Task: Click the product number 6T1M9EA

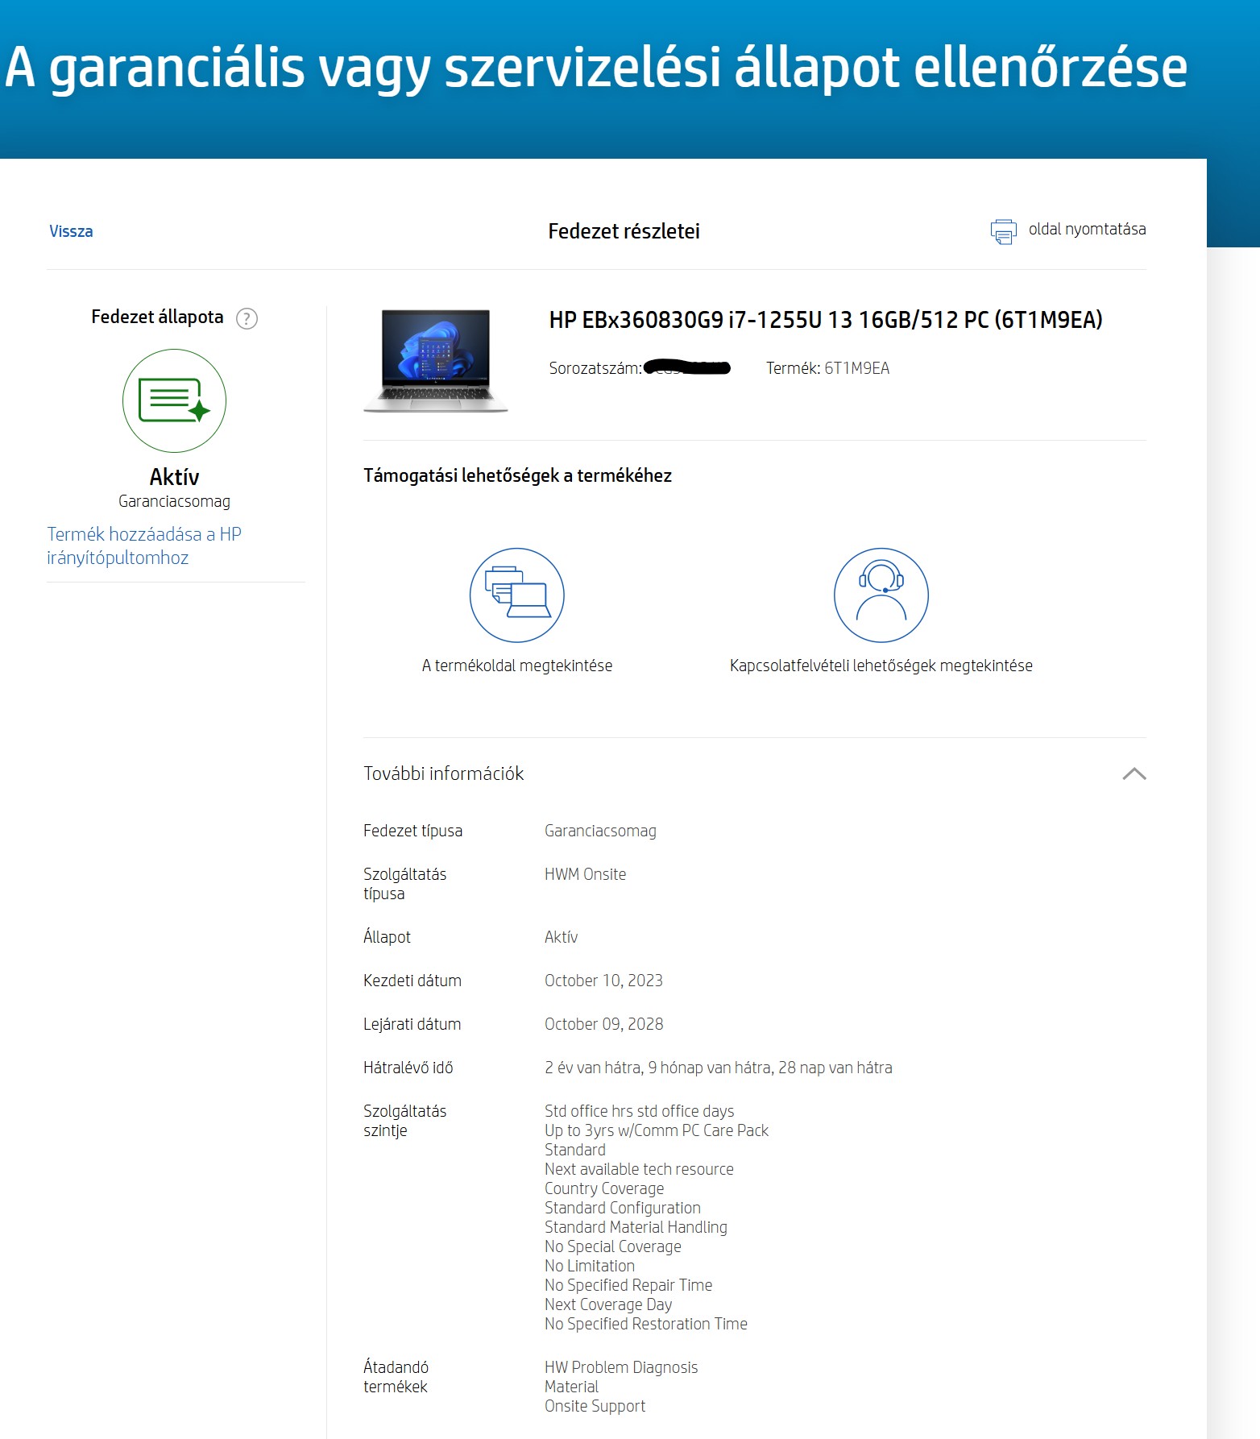Action: (856, 368)
